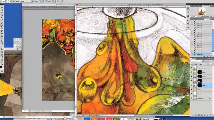Hide the layer with the green thumbnail
The image size is (214, 120).
click(x=192, y=72)
